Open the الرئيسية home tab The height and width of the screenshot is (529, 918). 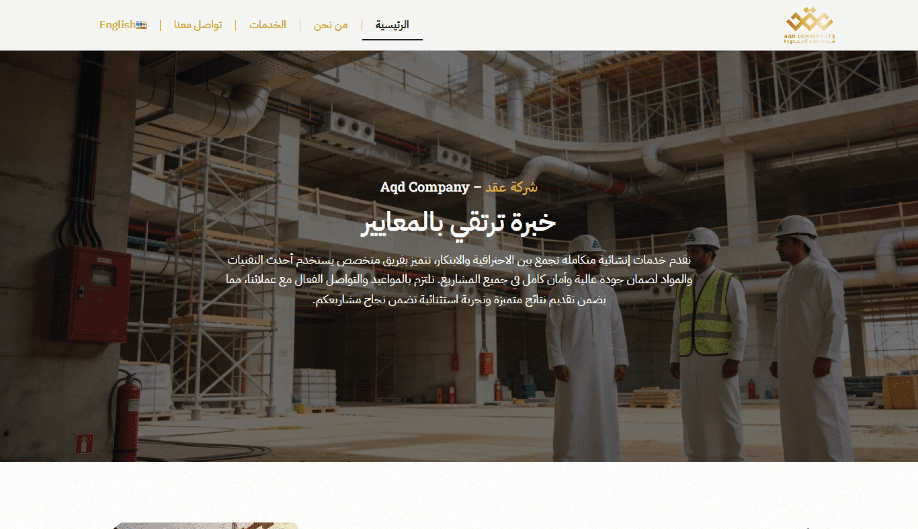click(392, 25)
